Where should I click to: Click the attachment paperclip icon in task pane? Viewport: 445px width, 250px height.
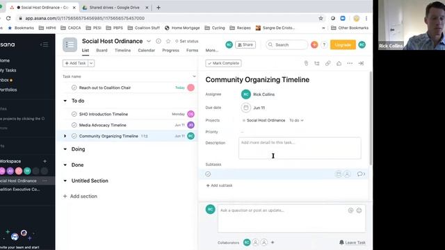coord(306,63)
